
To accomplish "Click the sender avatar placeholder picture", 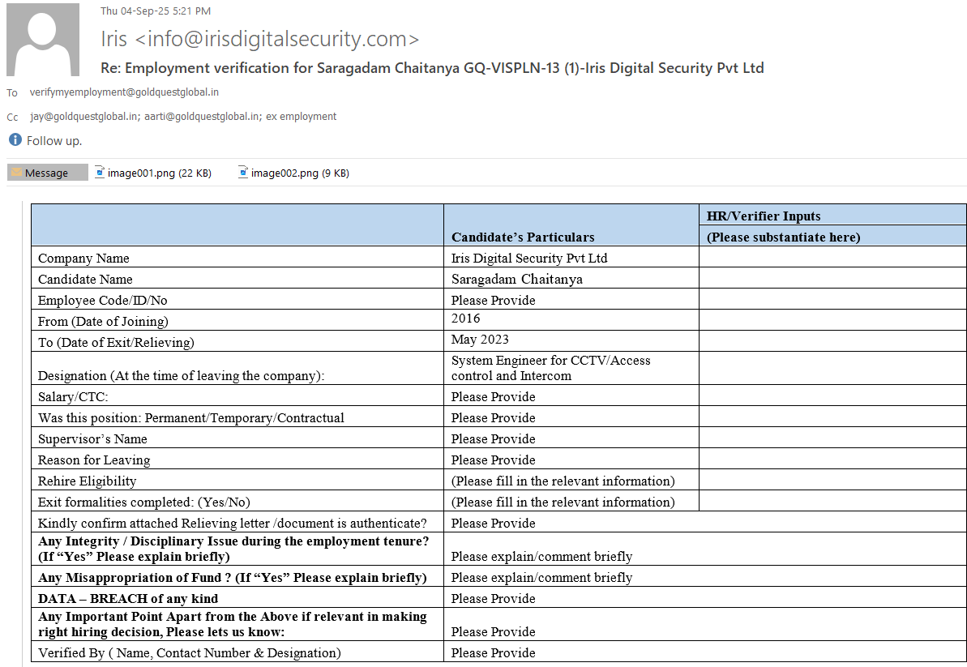I will (42, 40).
